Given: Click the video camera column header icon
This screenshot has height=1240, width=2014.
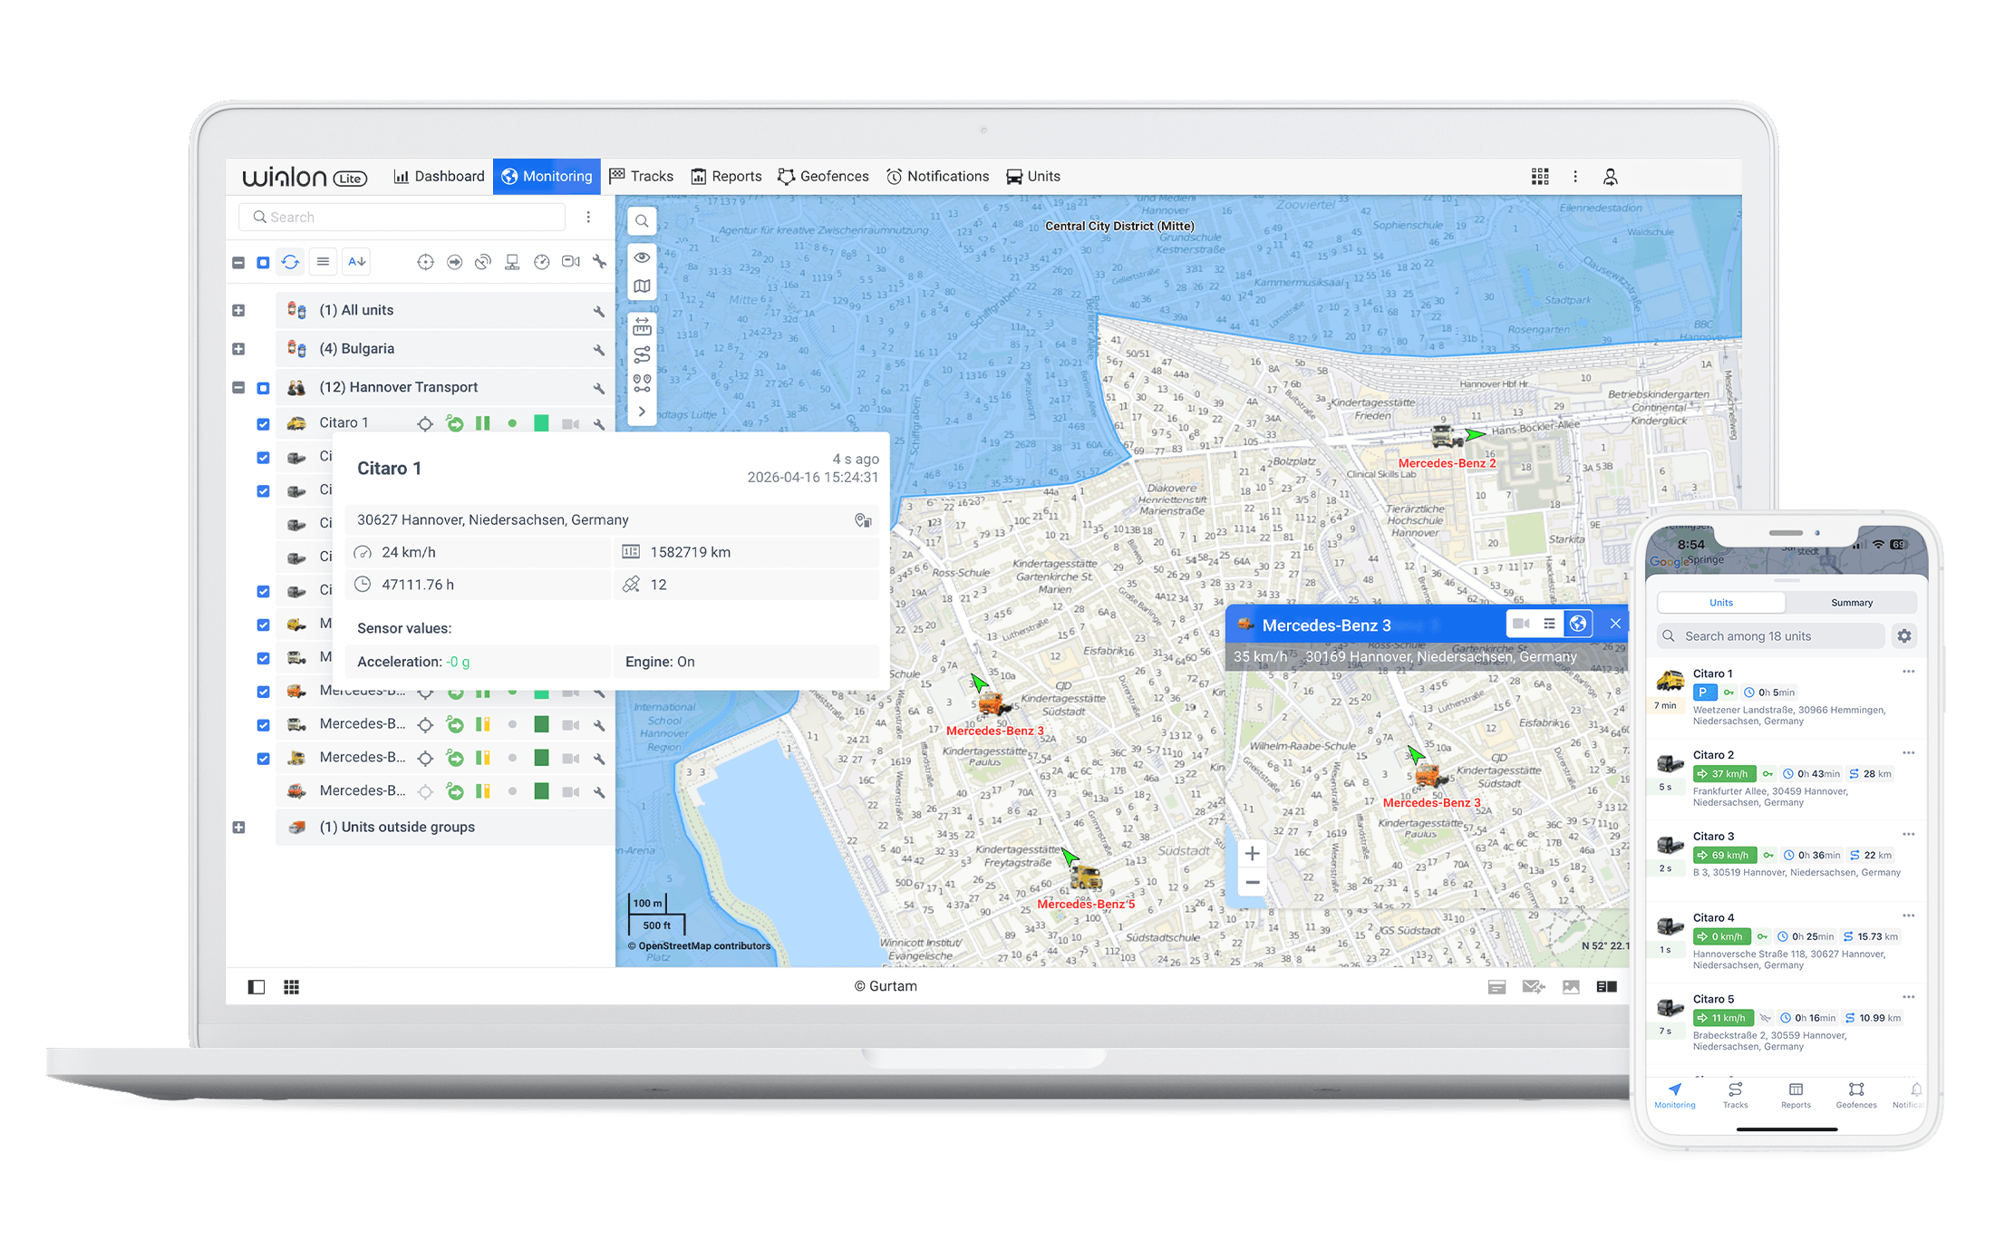Looking at the screenshot, I should click(x=571, y=262).
